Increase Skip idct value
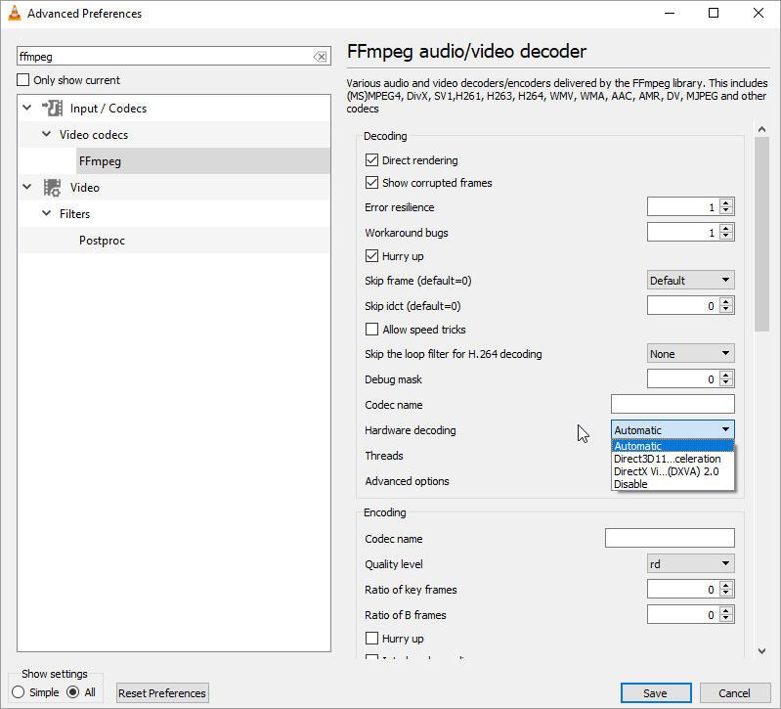Viewport: 781px width, 709px height. pos(726,302)
